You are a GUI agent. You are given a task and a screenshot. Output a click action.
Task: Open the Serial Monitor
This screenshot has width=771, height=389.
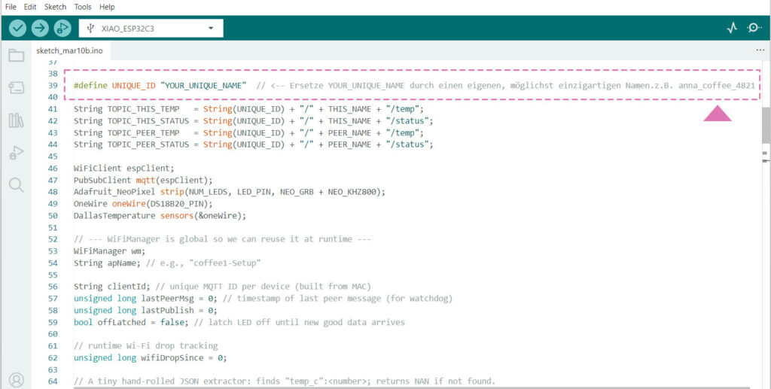point(754,29)
